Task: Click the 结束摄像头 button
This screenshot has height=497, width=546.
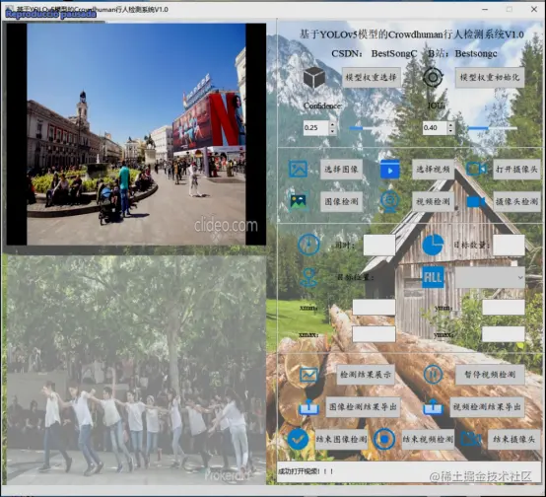Action: [x=513, y=439]
